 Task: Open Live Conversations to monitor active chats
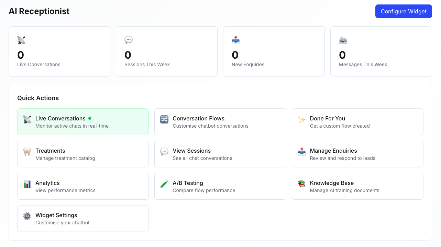click(83, 122)
